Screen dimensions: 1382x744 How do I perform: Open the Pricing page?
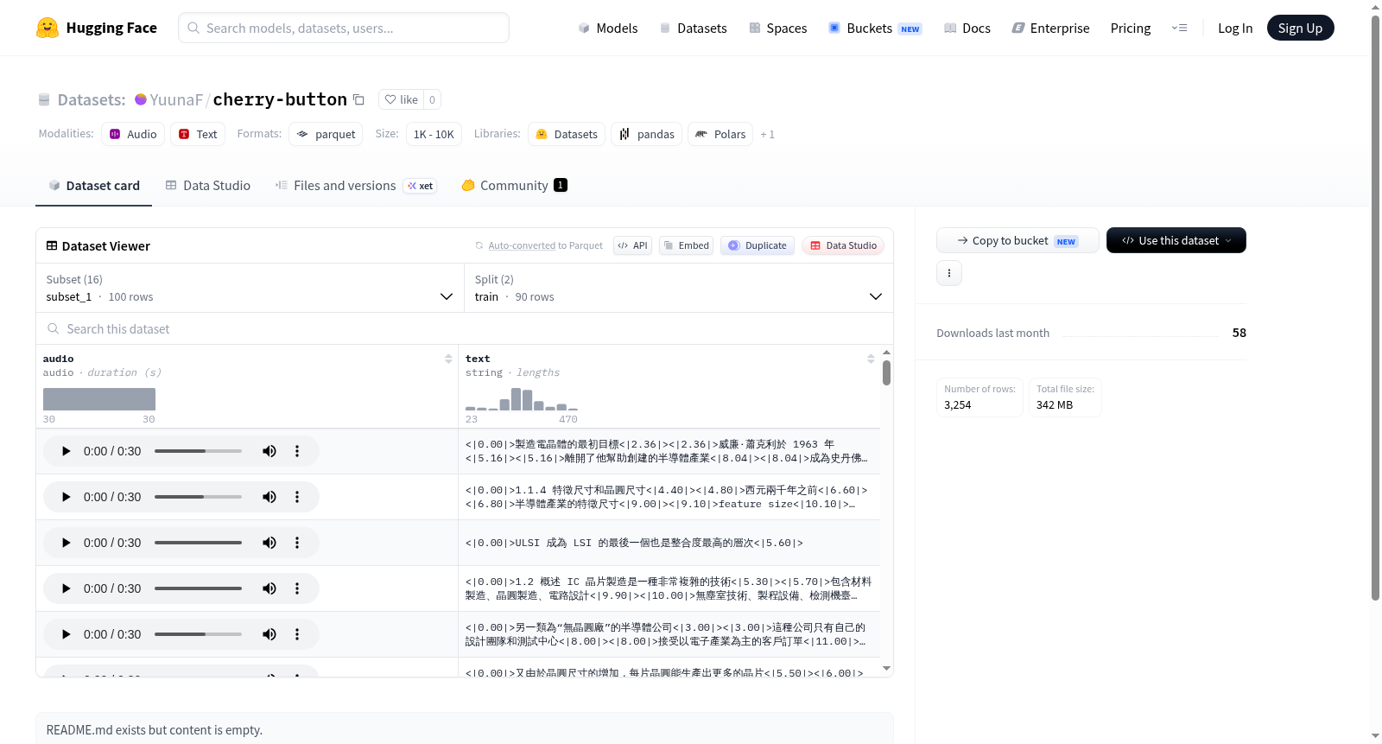(x=1131, y=28)
